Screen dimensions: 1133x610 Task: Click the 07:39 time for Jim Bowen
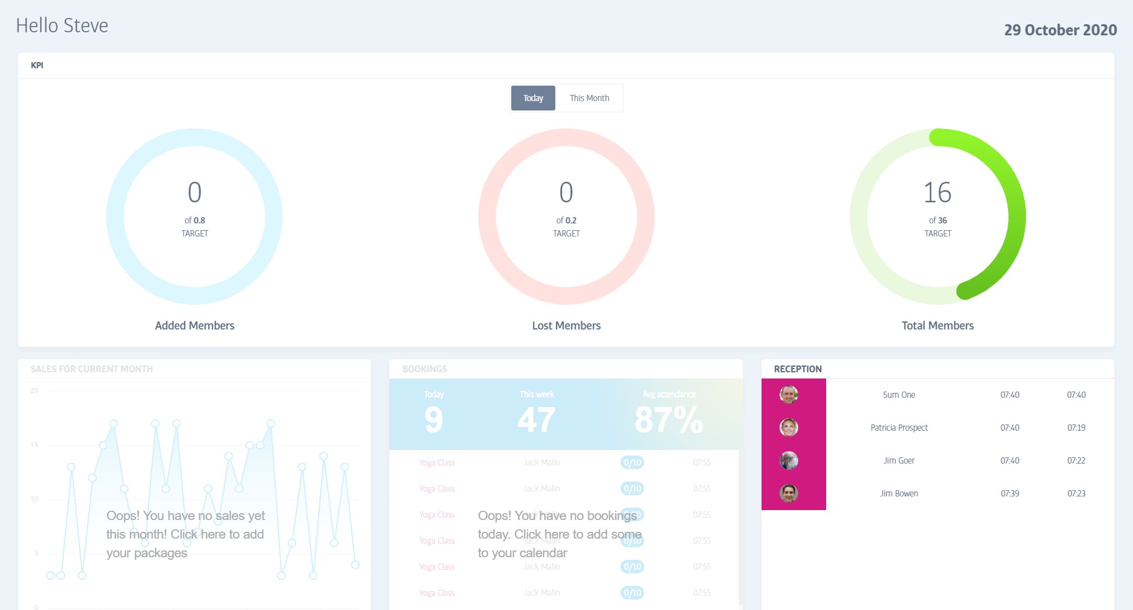pos(1010,493)
